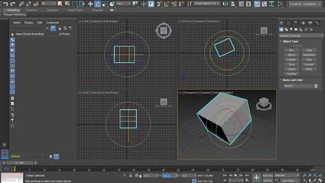Choose the Rectangular Selection Region tool
The height and width of the screenshot is (183, 325).
75,4
